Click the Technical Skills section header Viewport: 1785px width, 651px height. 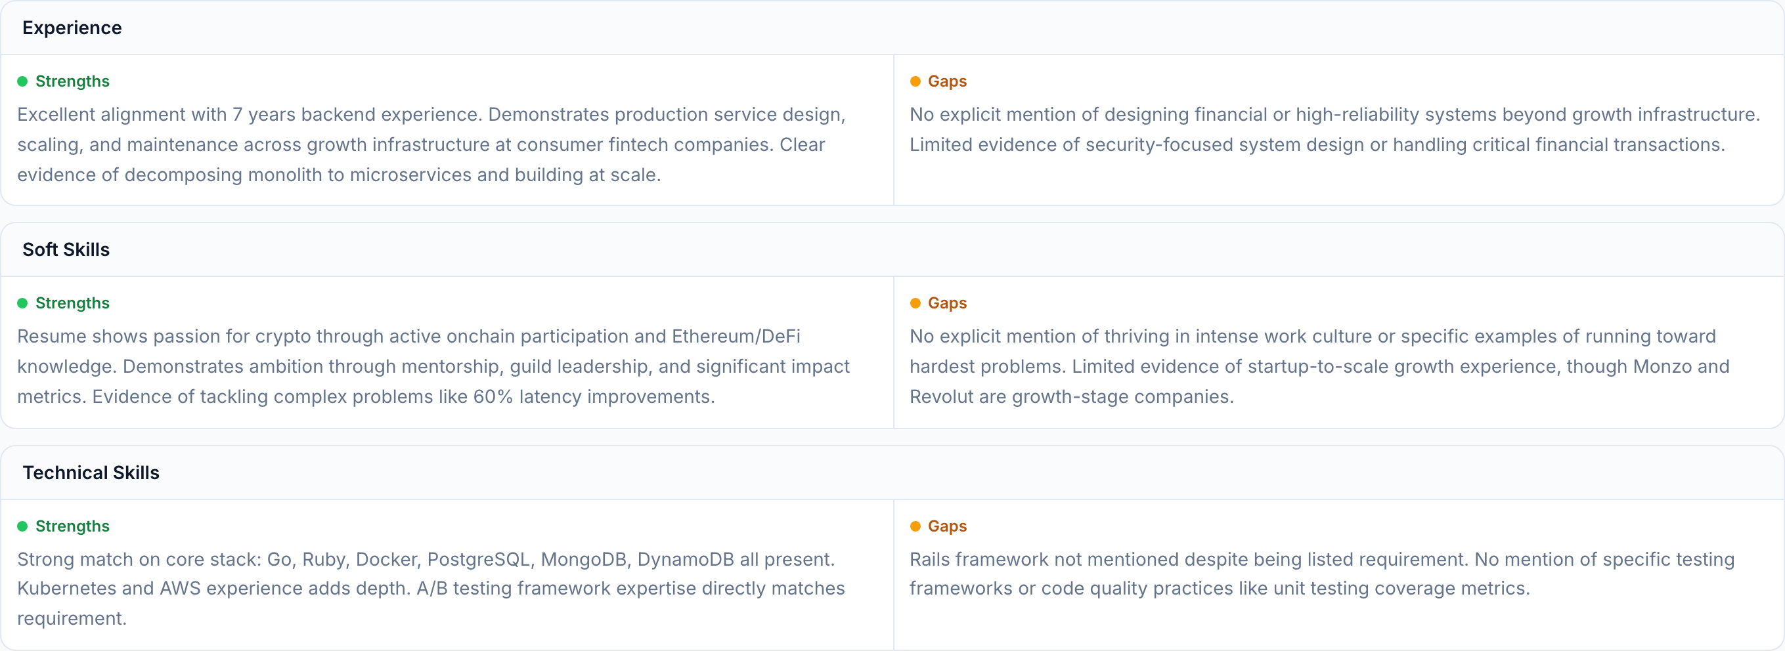click(91, 472)
